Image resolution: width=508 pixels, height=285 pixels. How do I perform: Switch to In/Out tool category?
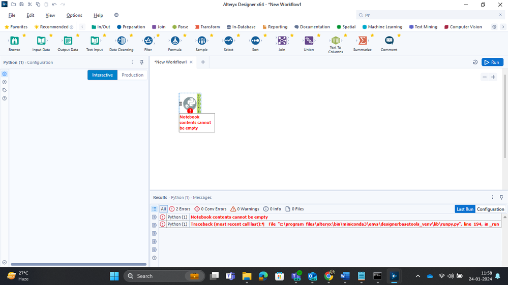click(101, 27)
